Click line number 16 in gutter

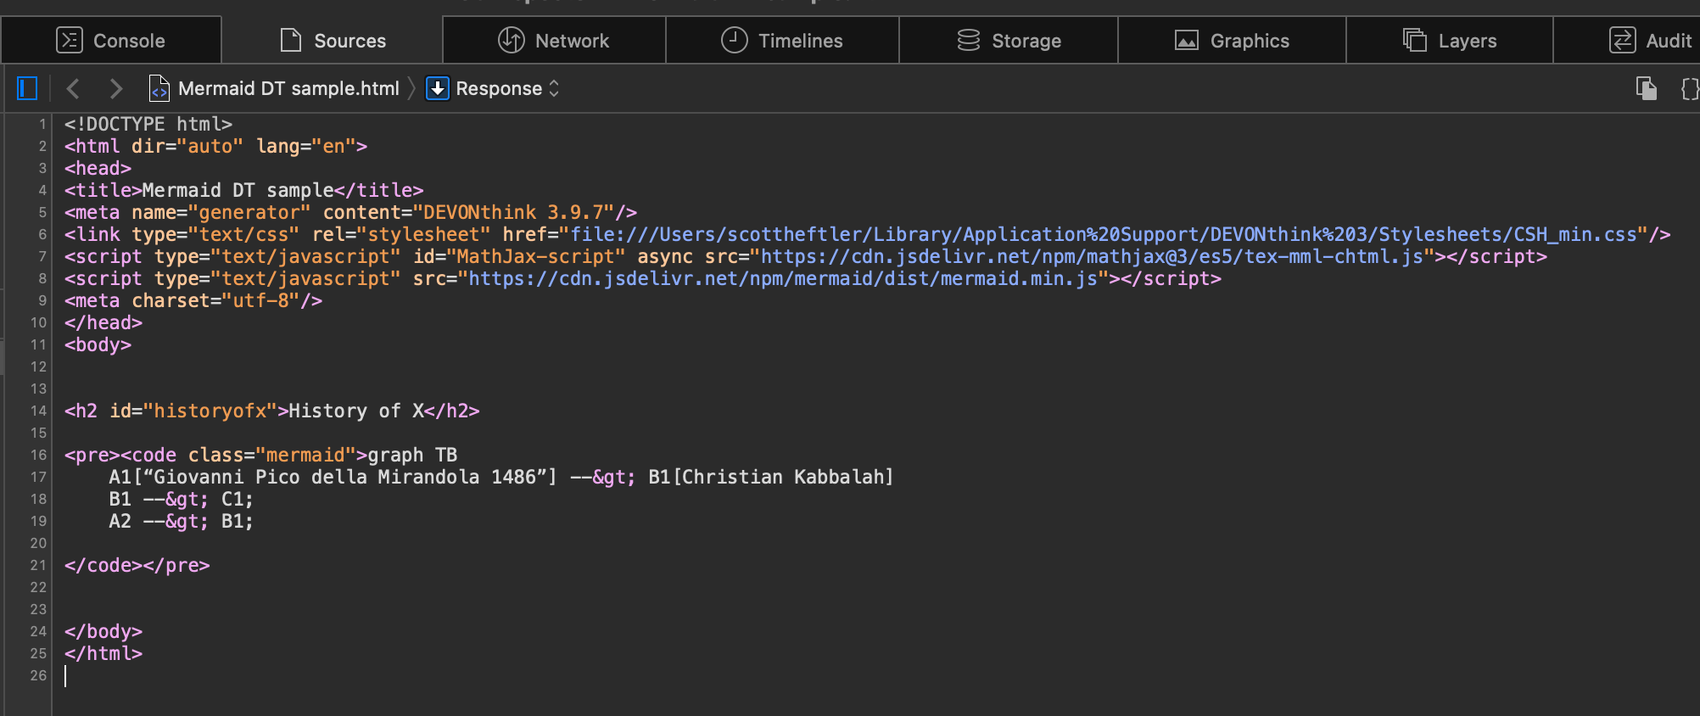coord(38,455)
